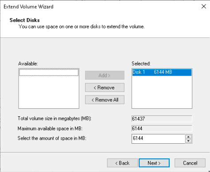Click Remove All button
The width and height of the screenshot is (210, 172).
105,100
